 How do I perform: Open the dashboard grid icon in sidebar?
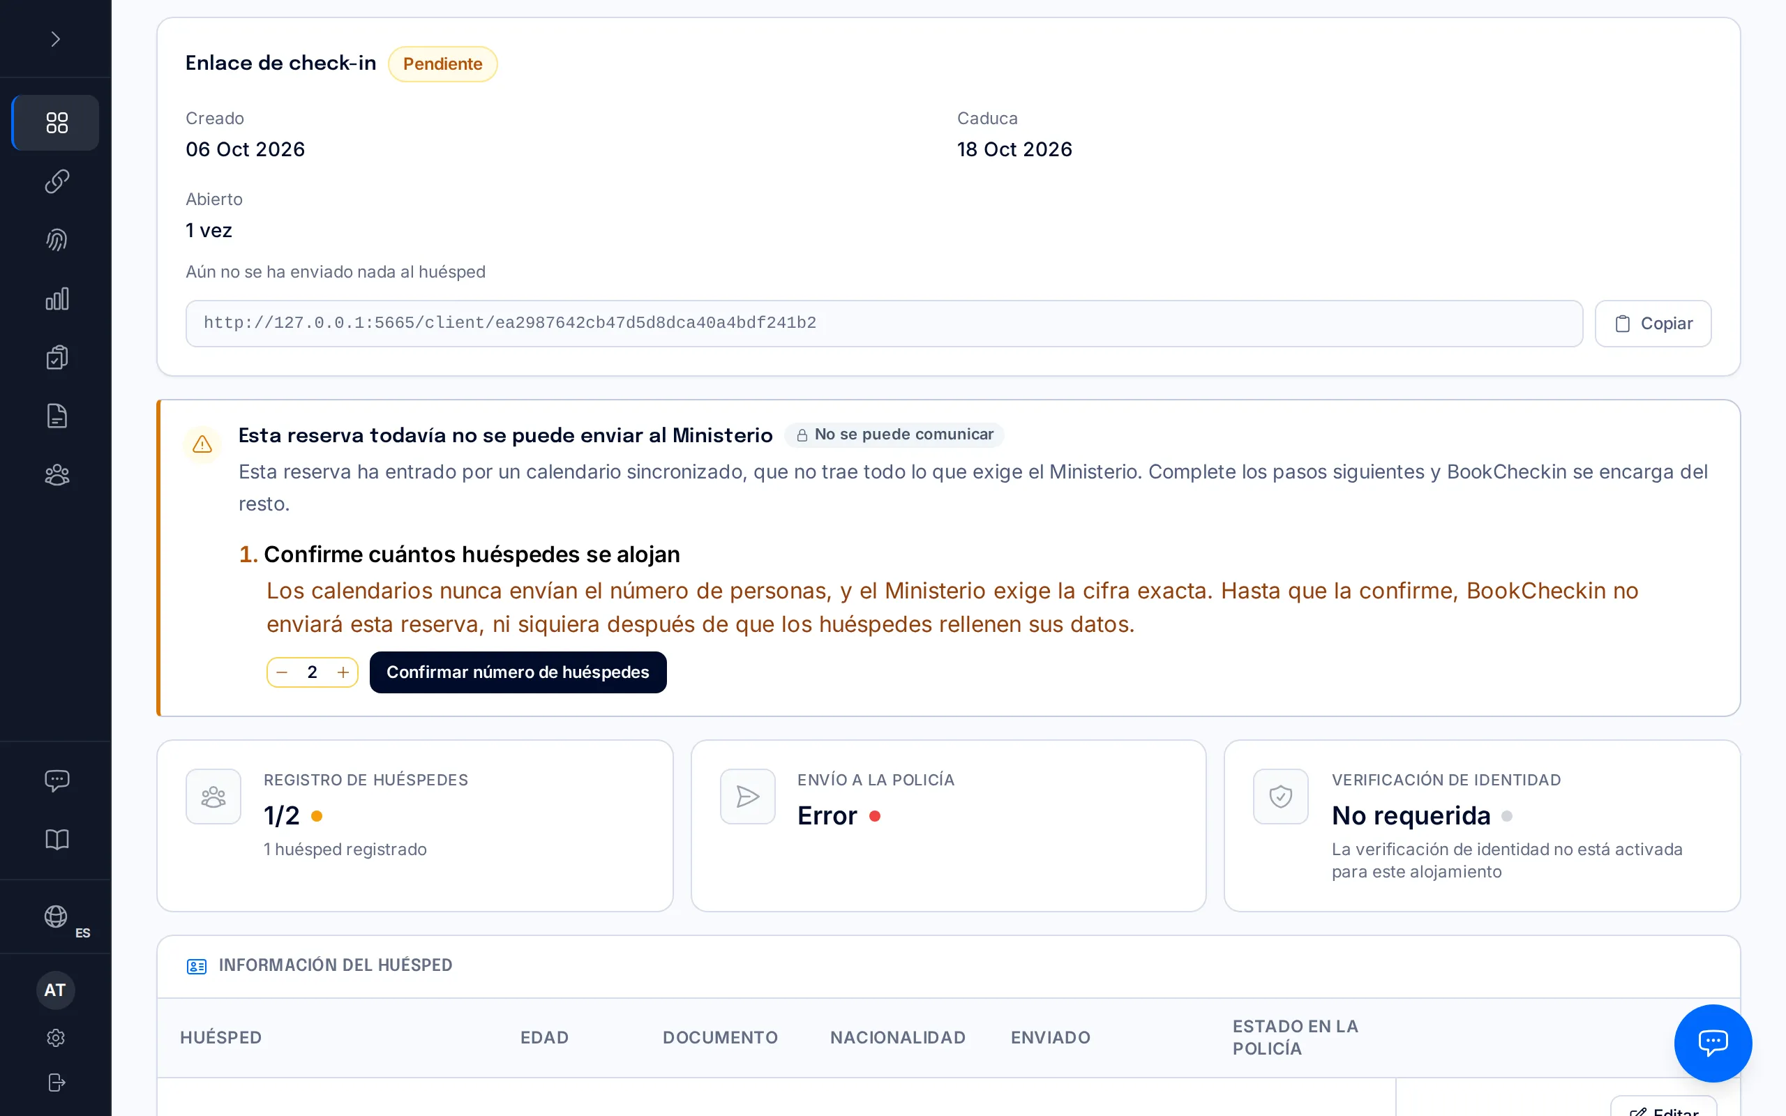click(56, 123)
